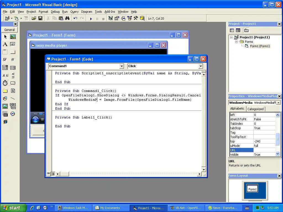Viewport: 283px width, 212px height.
Task: Click Add Standard EXE Project toolbar icon
Action: [7, 18]
